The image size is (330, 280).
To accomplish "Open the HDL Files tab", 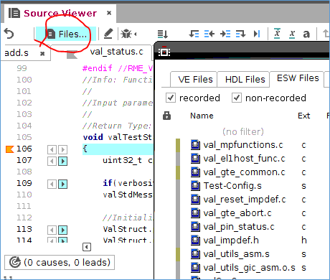I will tap(245, 80).
